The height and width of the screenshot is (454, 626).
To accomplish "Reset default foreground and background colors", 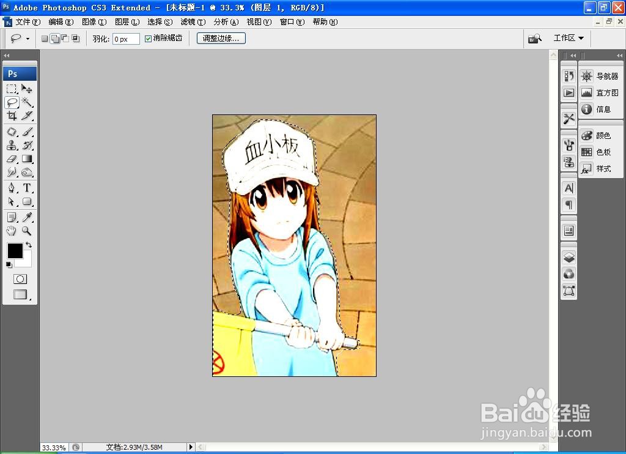I will [x=9, y=264].
